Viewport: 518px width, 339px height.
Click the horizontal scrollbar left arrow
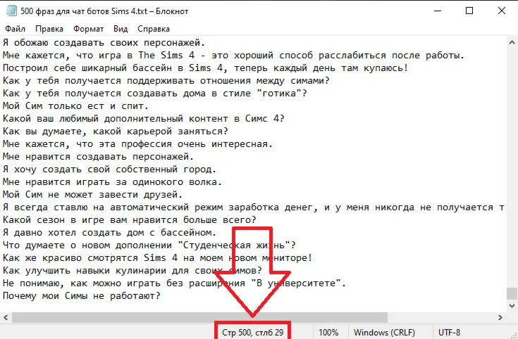(6, 318)
